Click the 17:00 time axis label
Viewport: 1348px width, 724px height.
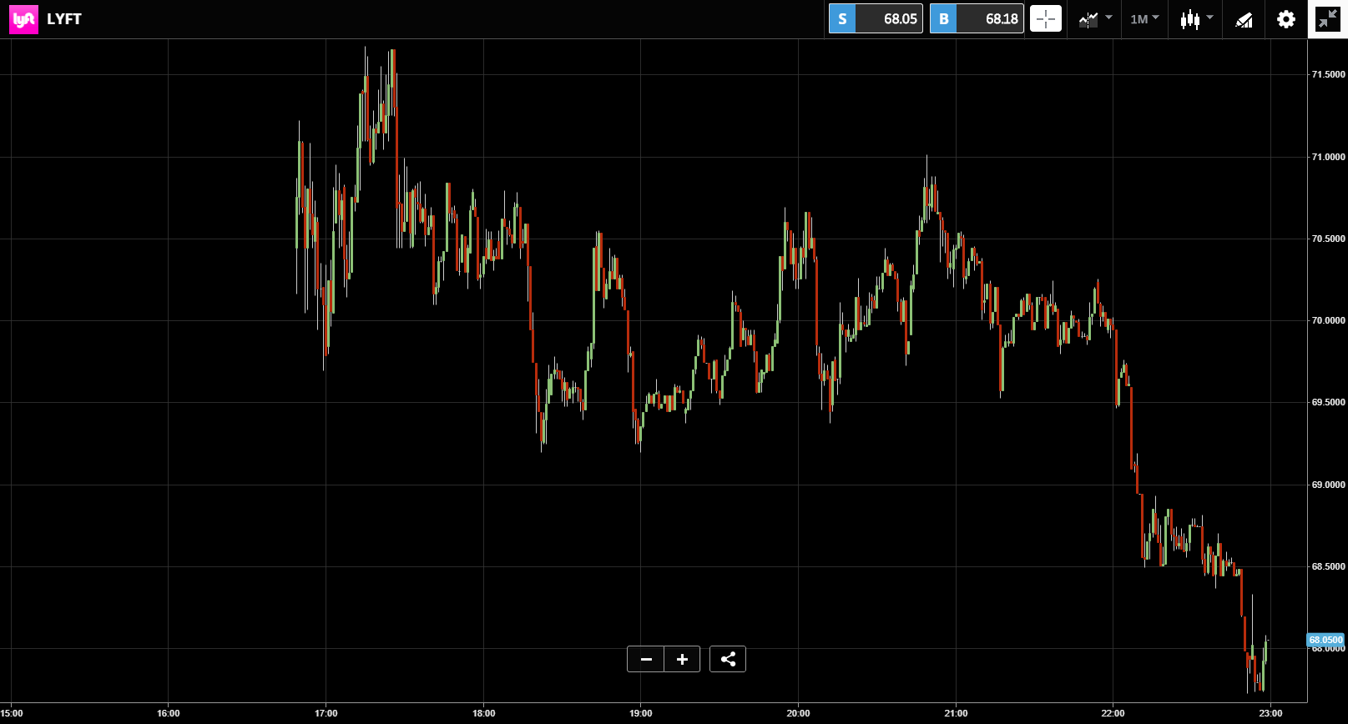coord(326,713)
